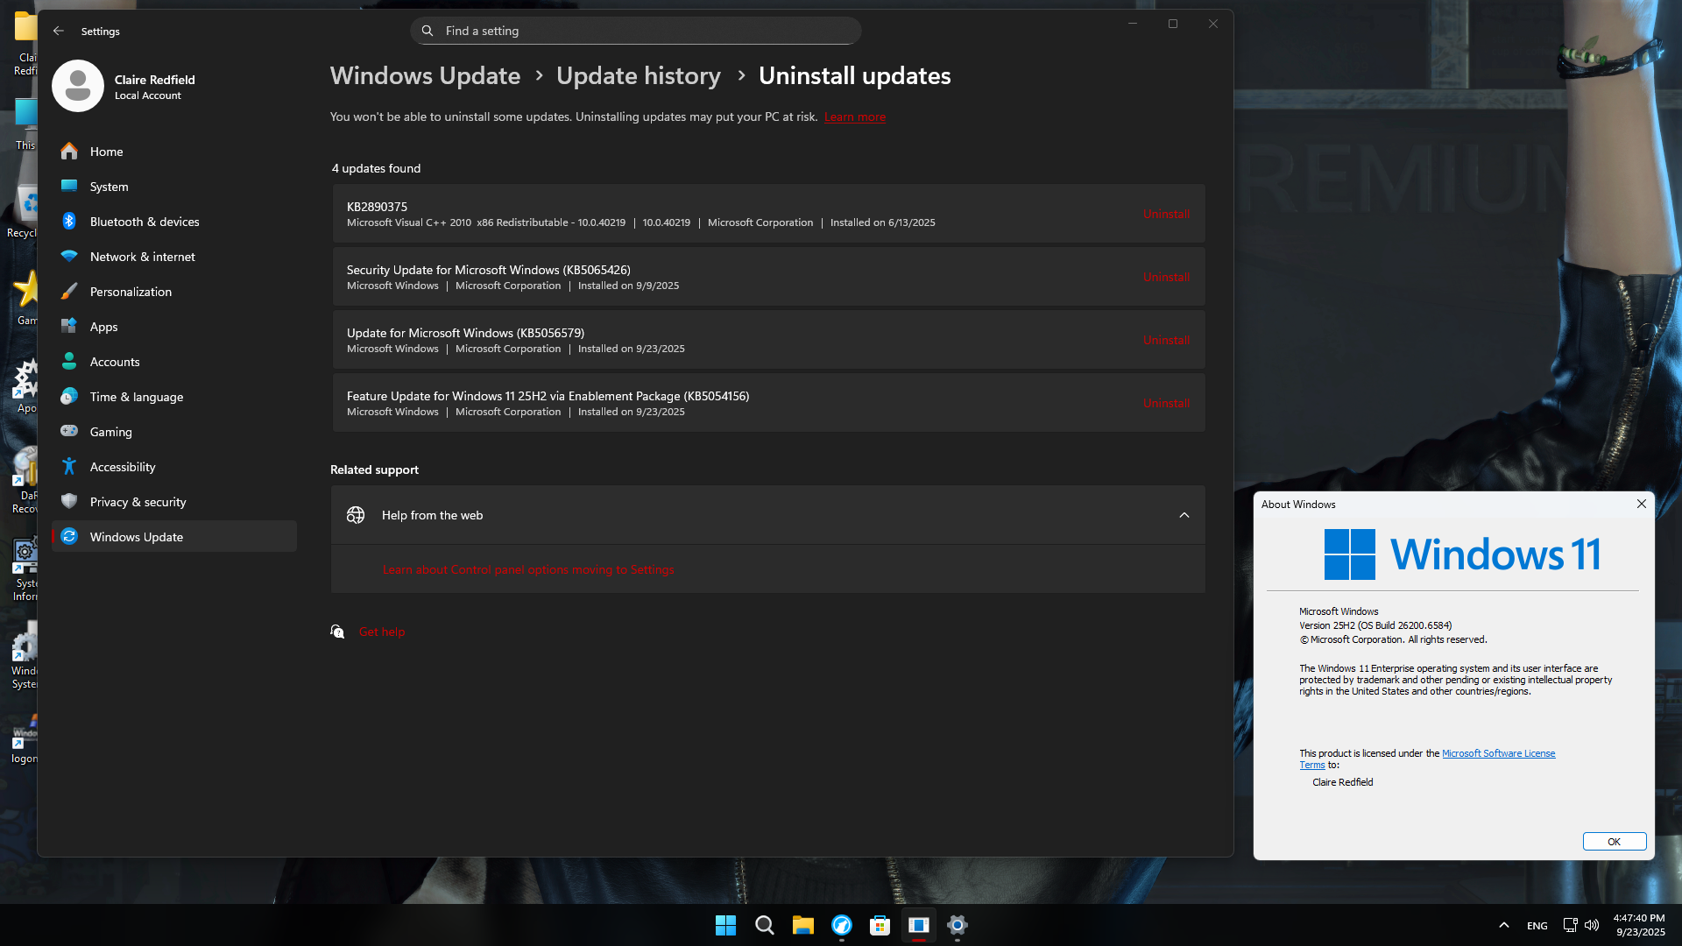
Task: Open the clock and date flyout
Action: click(x=1639, y=925)
